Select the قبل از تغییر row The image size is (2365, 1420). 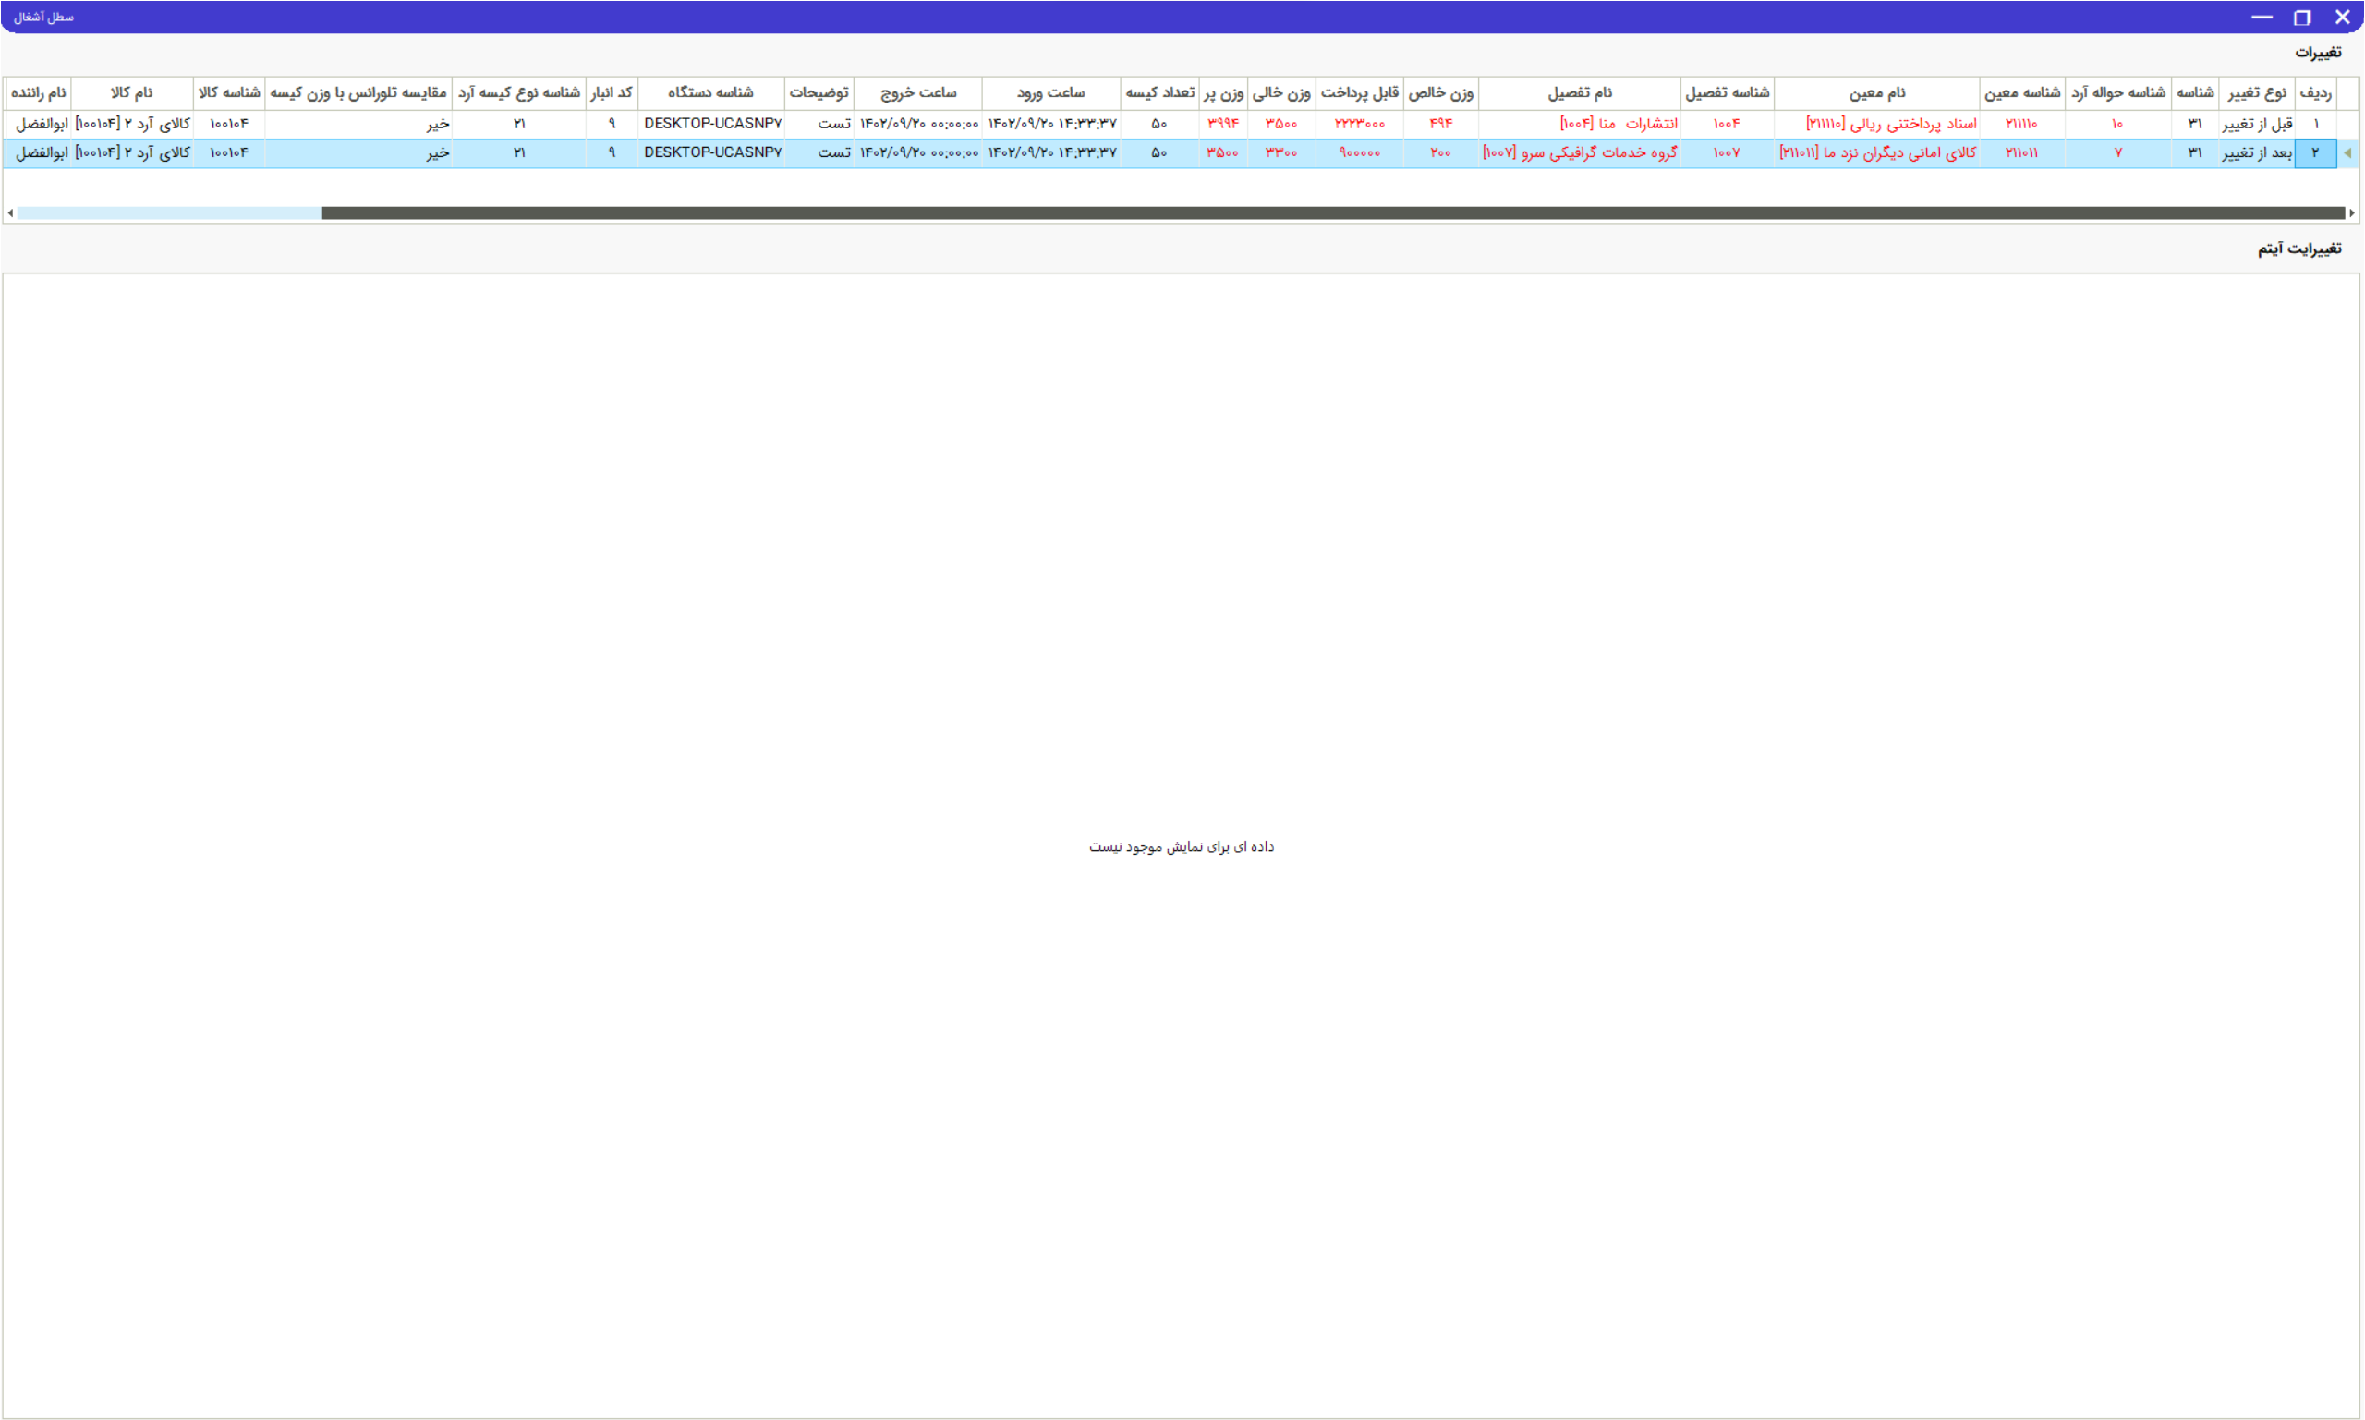[x=2256, y=125]
